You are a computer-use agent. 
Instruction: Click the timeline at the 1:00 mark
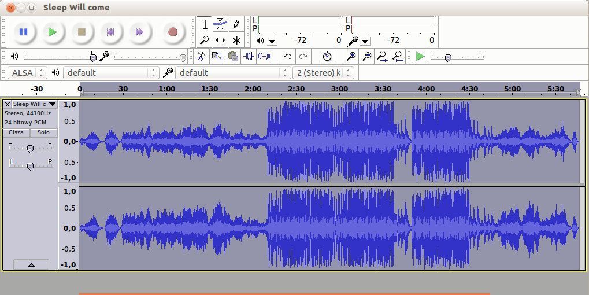tap(166, 89)
